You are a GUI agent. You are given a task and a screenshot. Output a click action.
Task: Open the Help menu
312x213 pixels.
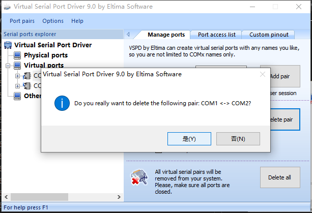(77, 21)
